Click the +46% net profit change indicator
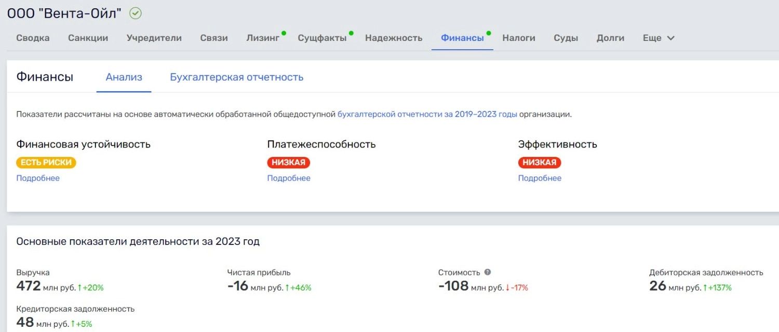The height and width of the screenshot is (332, 779). tap(298, 287)
